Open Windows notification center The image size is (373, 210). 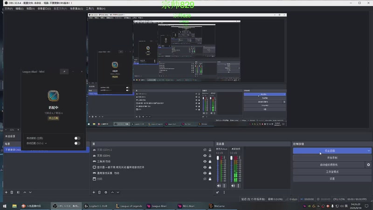tap(367, 206)
